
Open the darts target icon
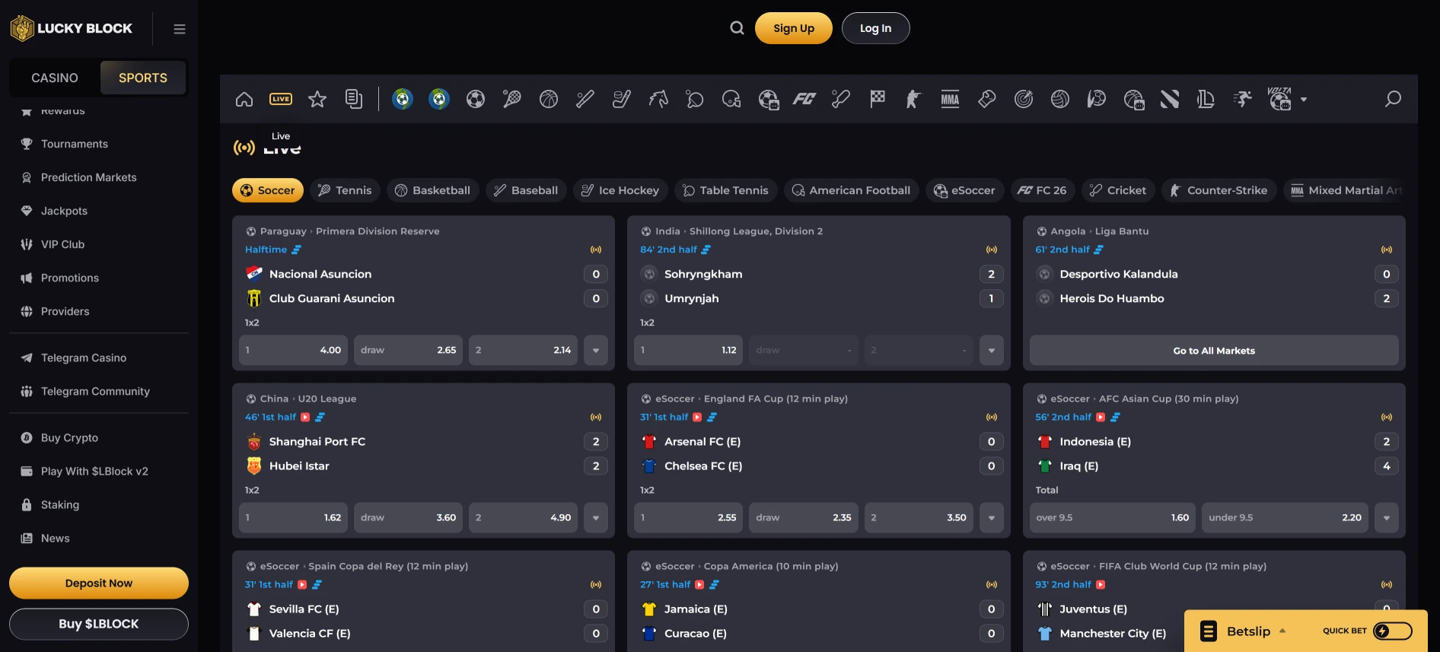point(1024,99)
